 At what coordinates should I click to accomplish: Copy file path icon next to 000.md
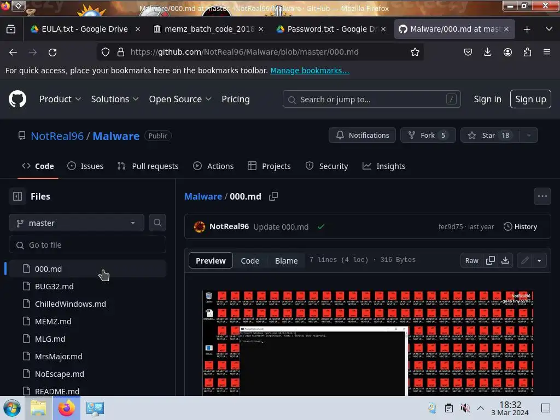coord(273,196)
